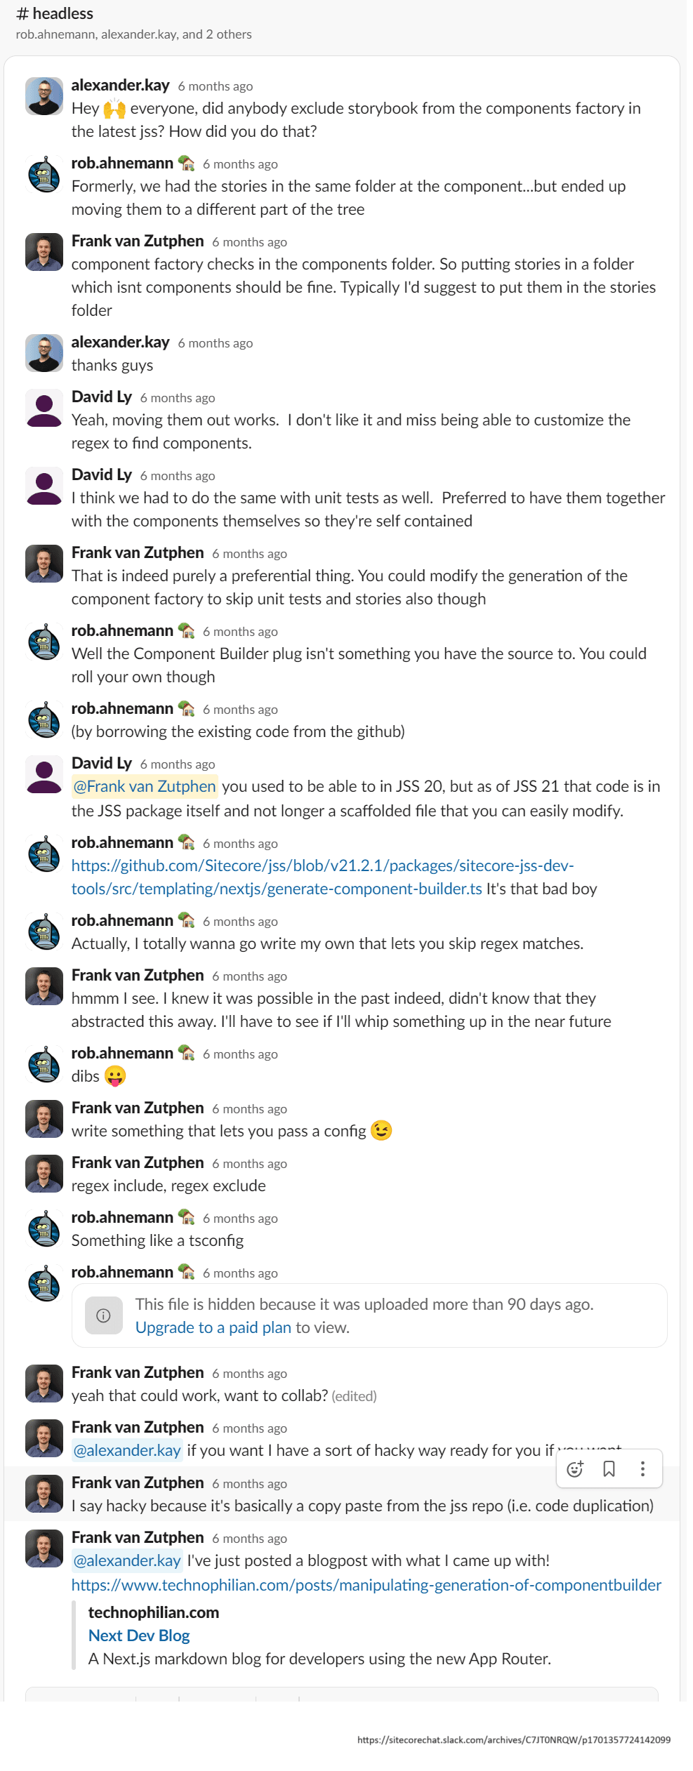693x1771 pixels.
Task: Add a reaction with the emoji icon
Action: pyautogui.click(x=575, y=1469)
